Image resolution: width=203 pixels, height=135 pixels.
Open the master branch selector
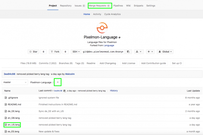click(15, 82)
